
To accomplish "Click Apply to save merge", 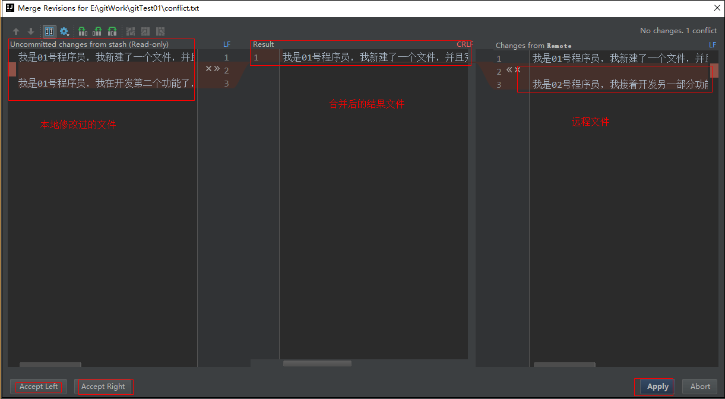I will [x=657, y=387].
